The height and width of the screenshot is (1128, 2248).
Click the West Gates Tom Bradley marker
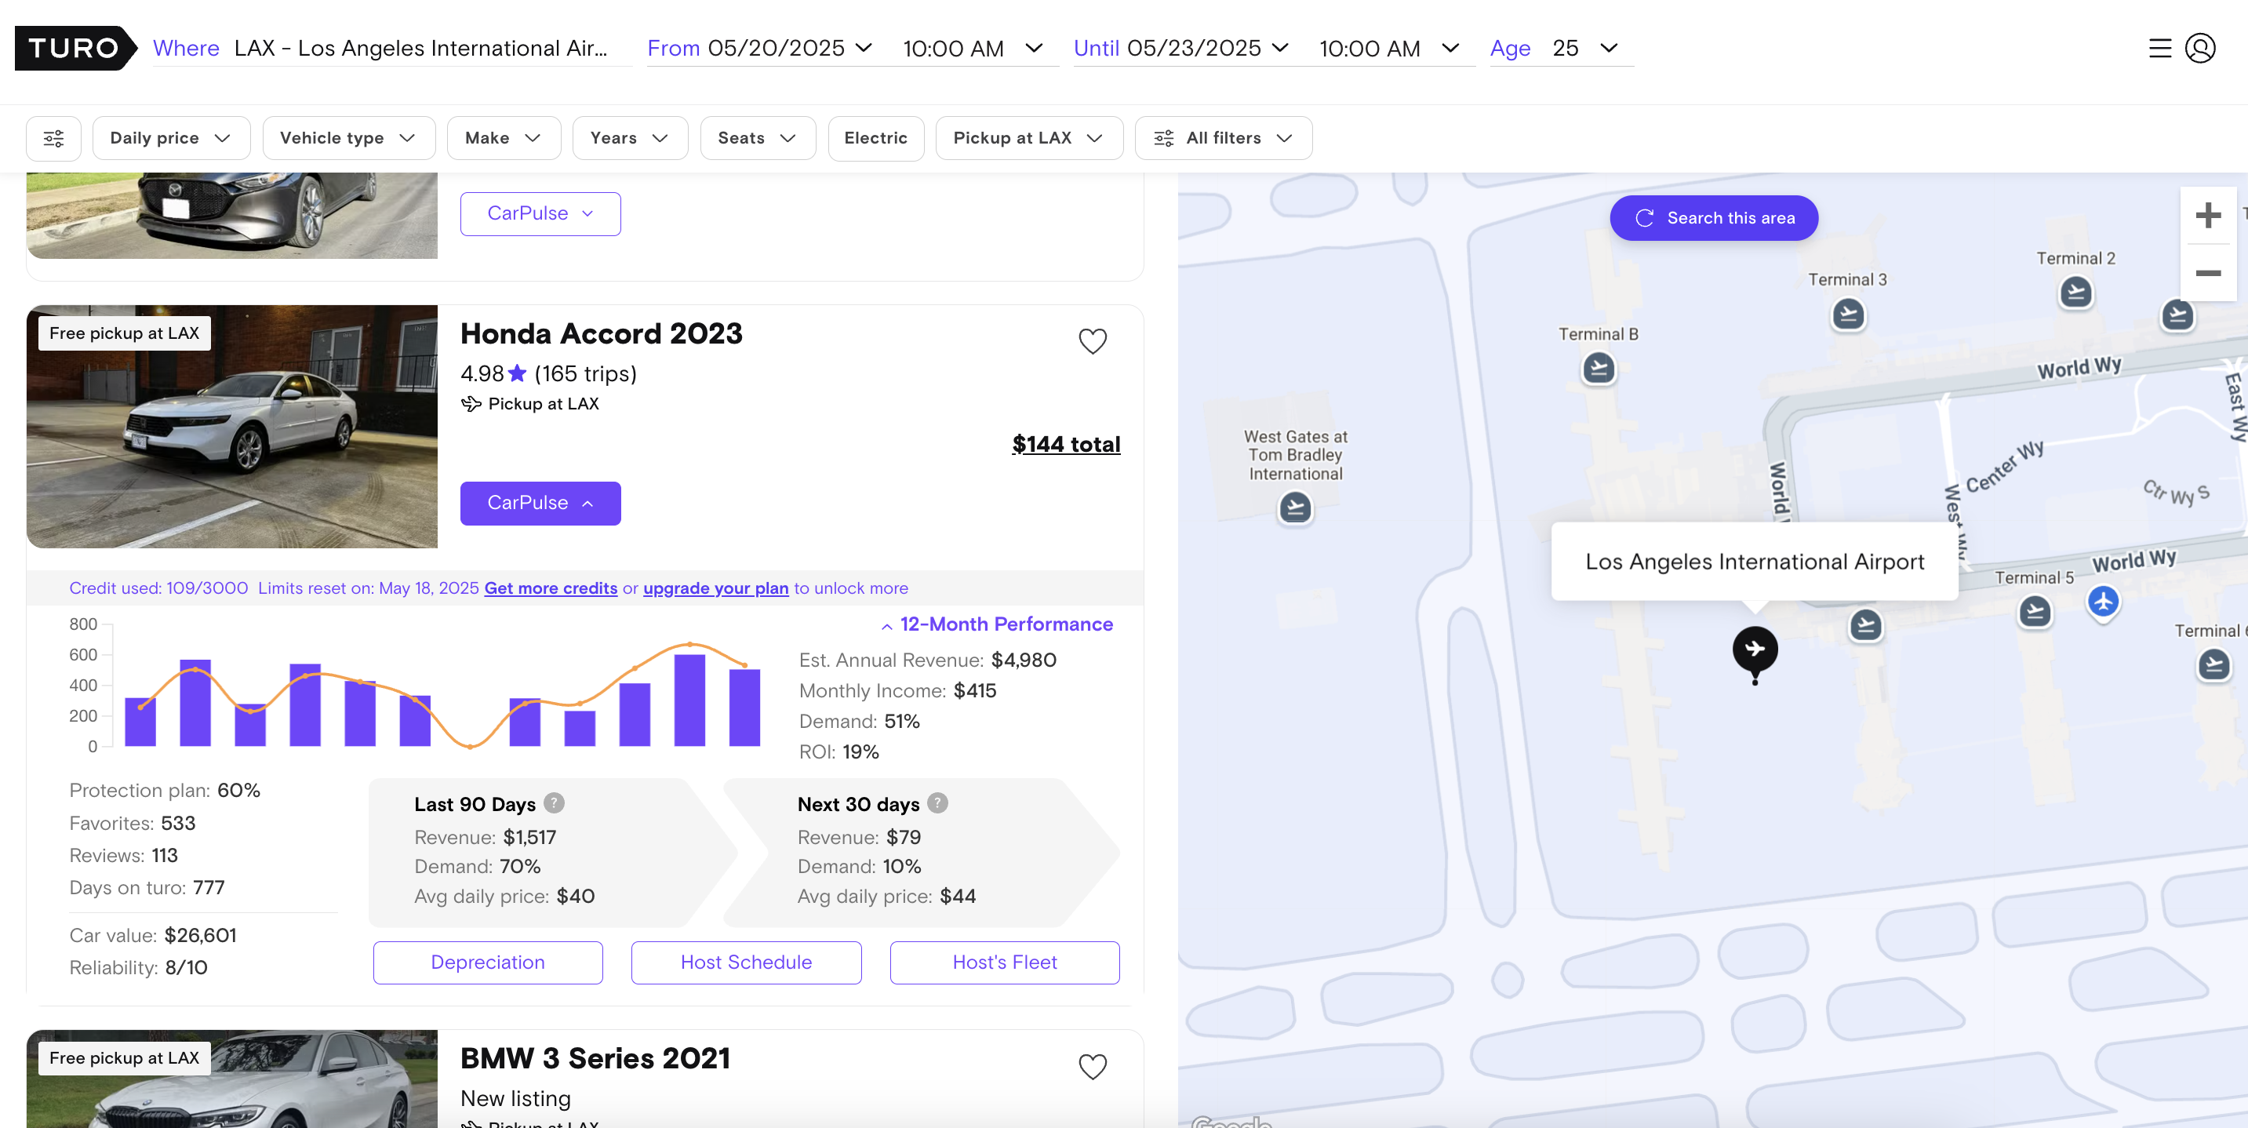(1295, 508)
